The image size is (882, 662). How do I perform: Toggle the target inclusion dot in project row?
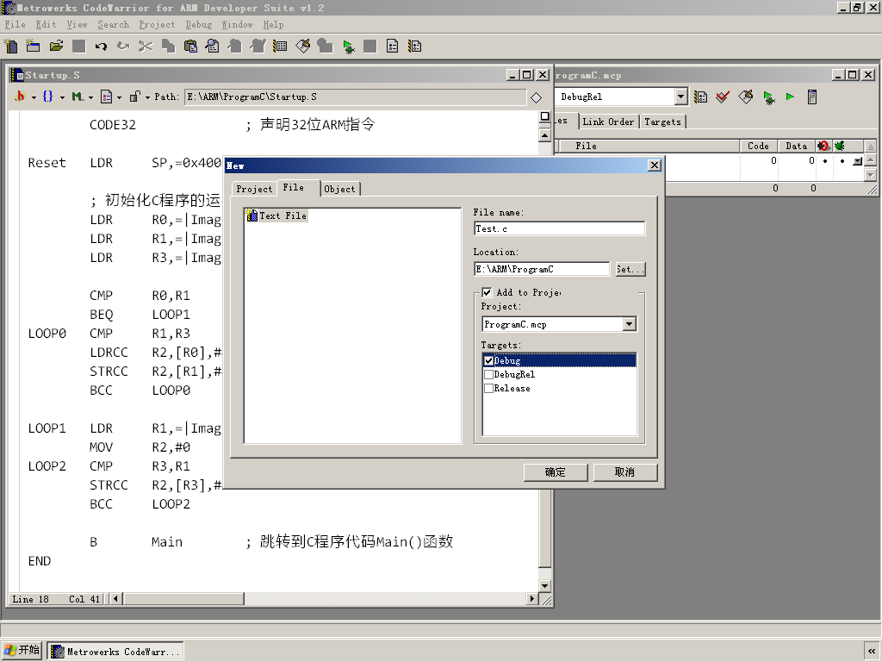825,161
